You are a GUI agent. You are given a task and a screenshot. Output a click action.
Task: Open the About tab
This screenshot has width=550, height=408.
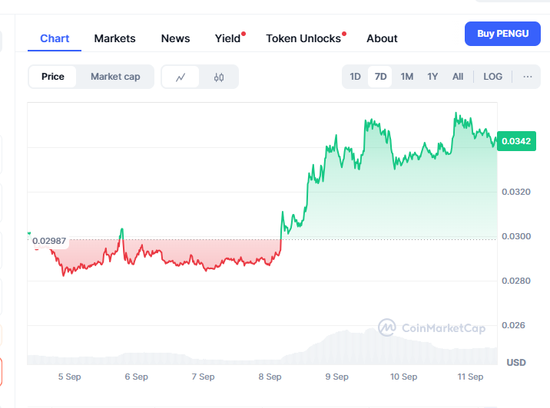pyautogui.click(x=382, y=38)
